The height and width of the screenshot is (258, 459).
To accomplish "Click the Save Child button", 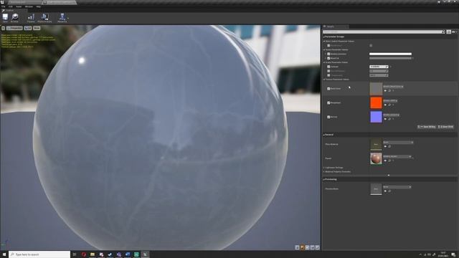I will tap(446, 127).
